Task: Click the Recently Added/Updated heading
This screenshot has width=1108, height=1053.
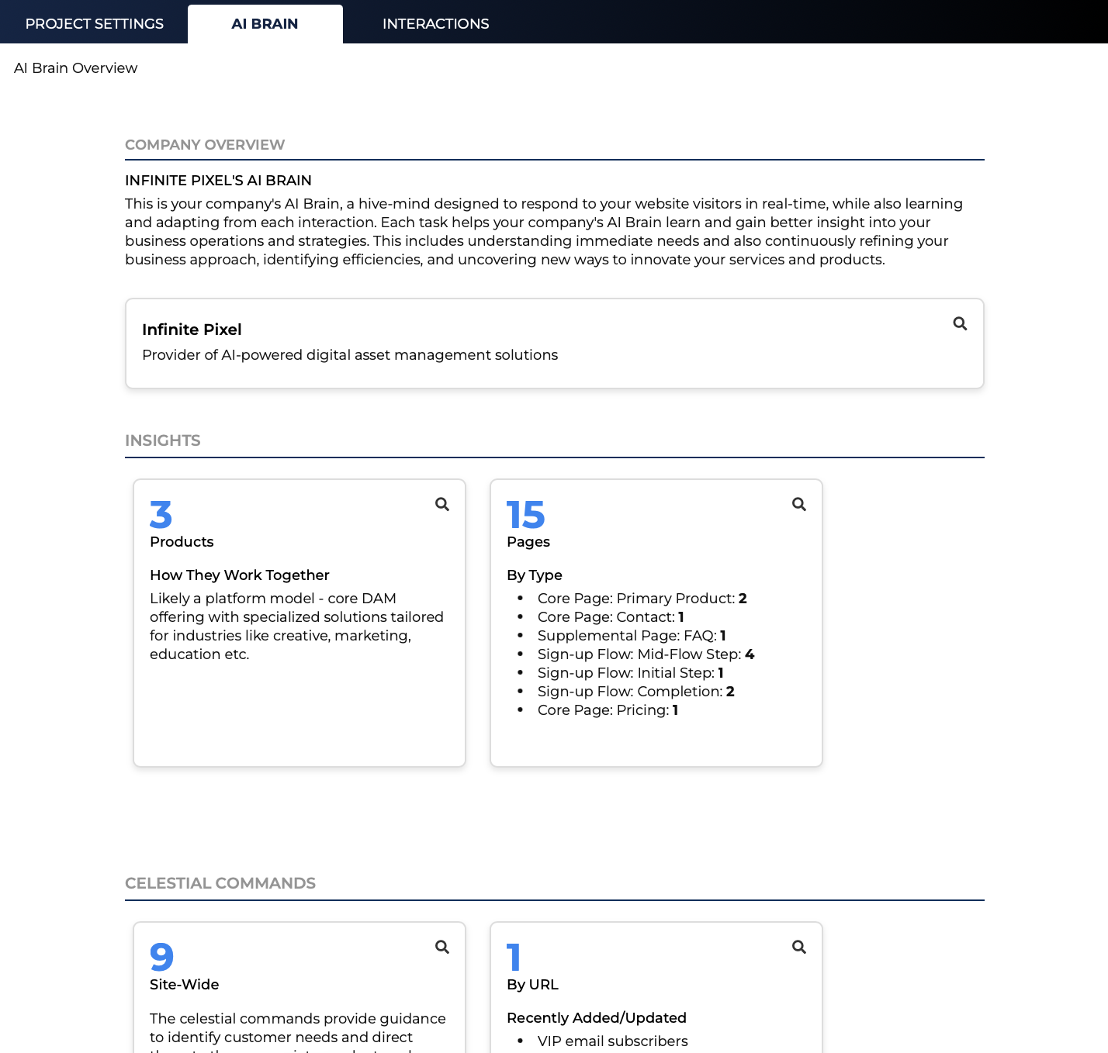Action: click(596, 1017)
